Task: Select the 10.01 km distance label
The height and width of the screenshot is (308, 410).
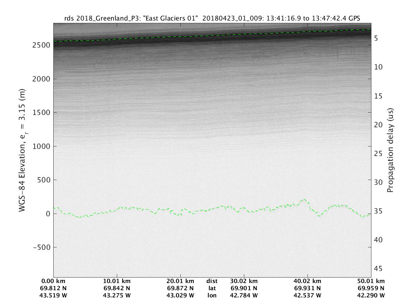Action: (118, 281)
